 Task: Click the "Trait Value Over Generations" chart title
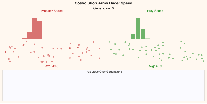(x=103, y=72)
